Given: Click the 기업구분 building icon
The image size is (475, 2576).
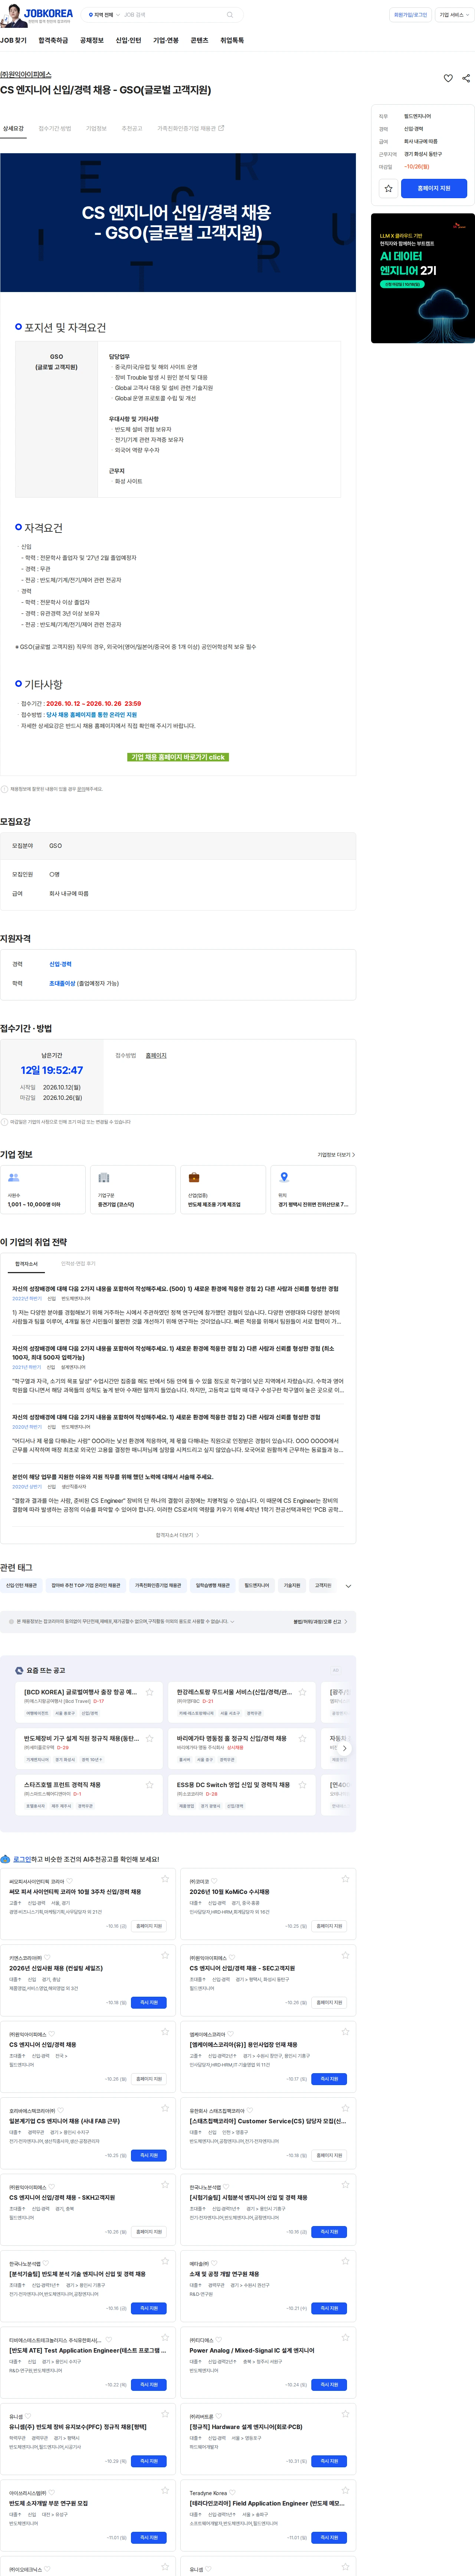Looking at the screenshot, I should click(x=103, y=1177).
